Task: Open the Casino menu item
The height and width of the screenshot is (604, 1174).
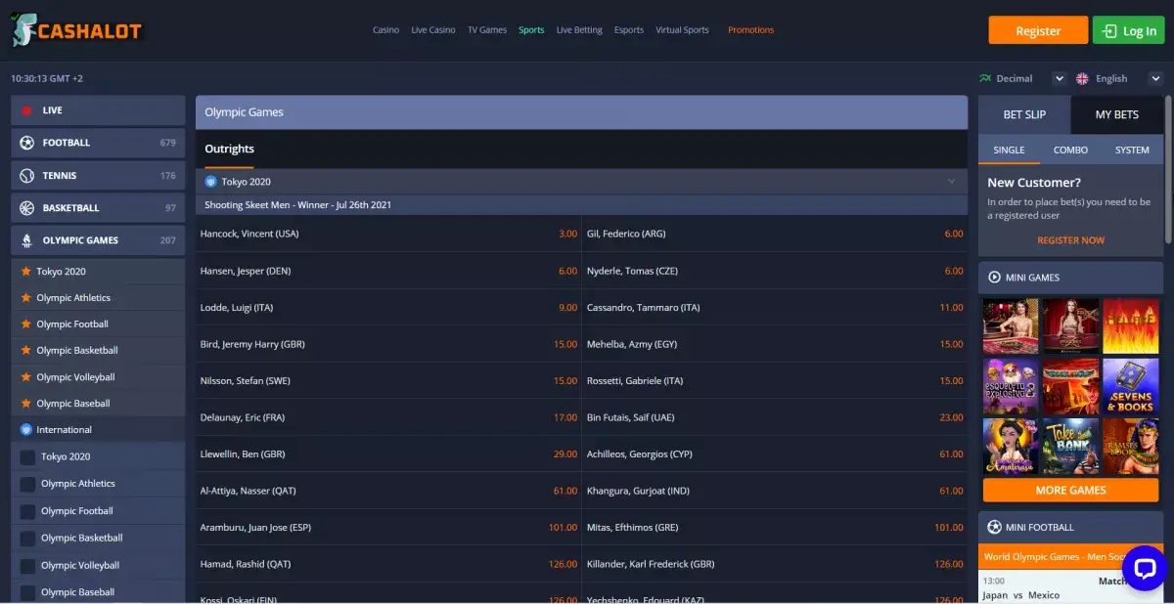Action: tap(385, 30)
